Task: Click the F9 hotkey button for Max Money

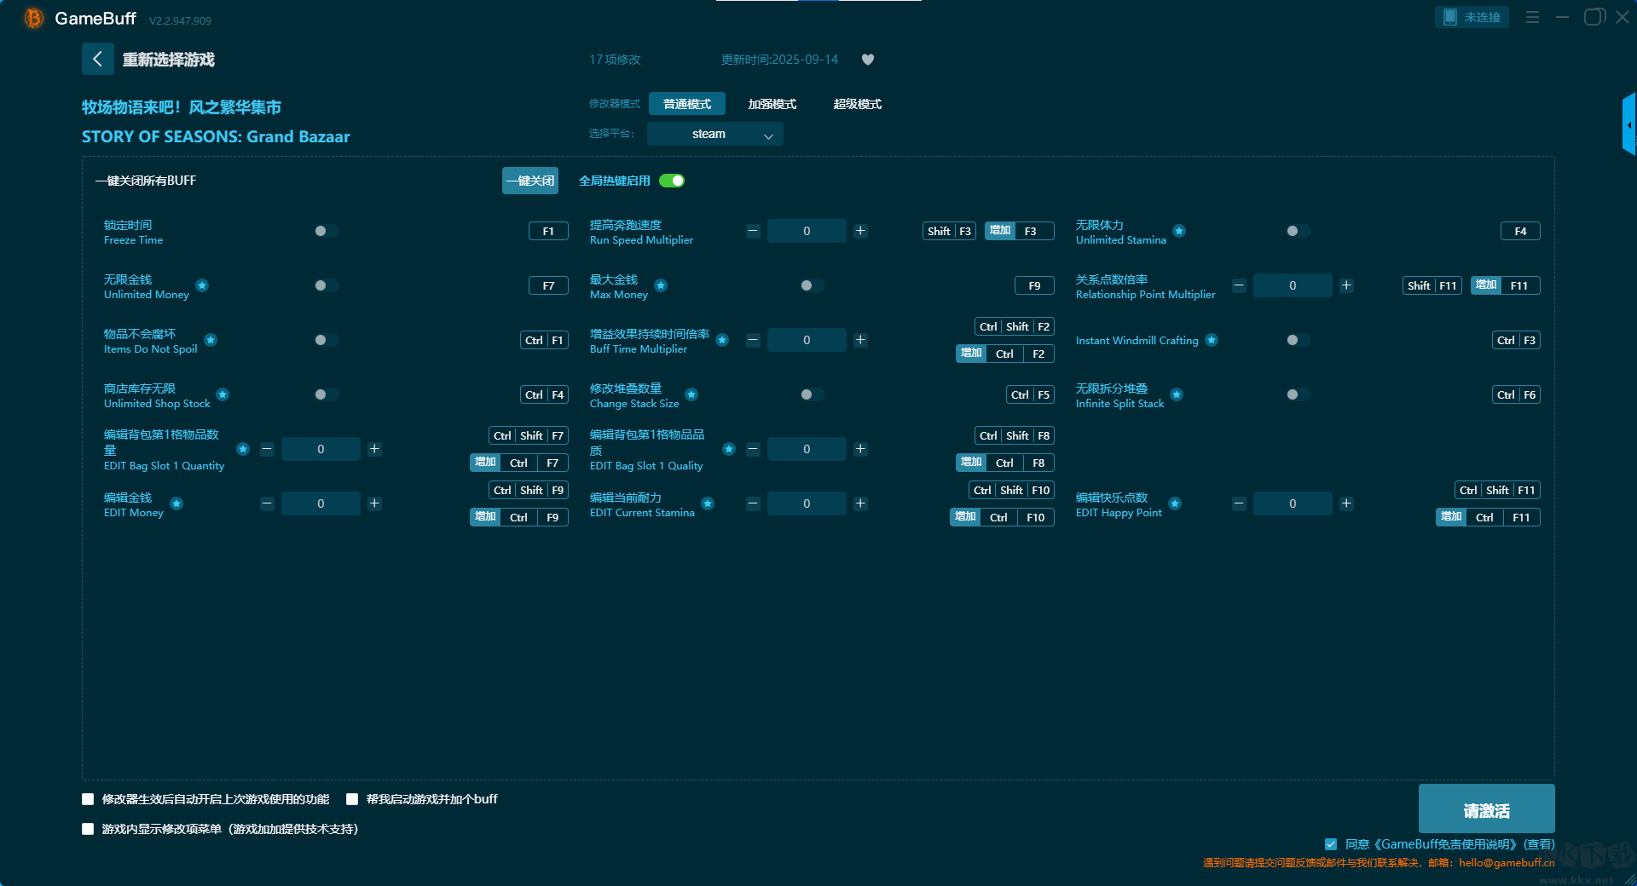Action: [1034, 285]
